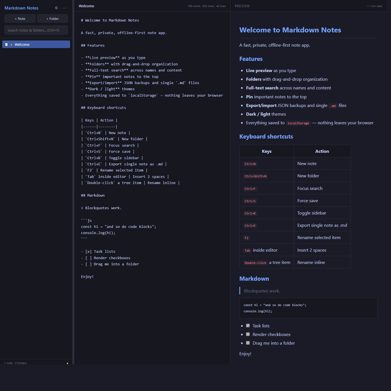Viewport: 391px width, 391px height.
Task: Place cursor on **Pin** important notes editor line
Action: [x=120, y=77]
